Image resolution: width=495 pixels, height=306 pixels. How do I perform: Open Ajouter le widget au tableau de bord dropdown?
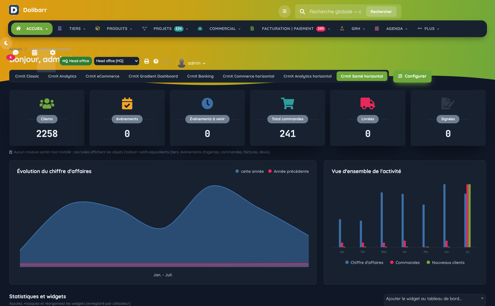(434, 299)
